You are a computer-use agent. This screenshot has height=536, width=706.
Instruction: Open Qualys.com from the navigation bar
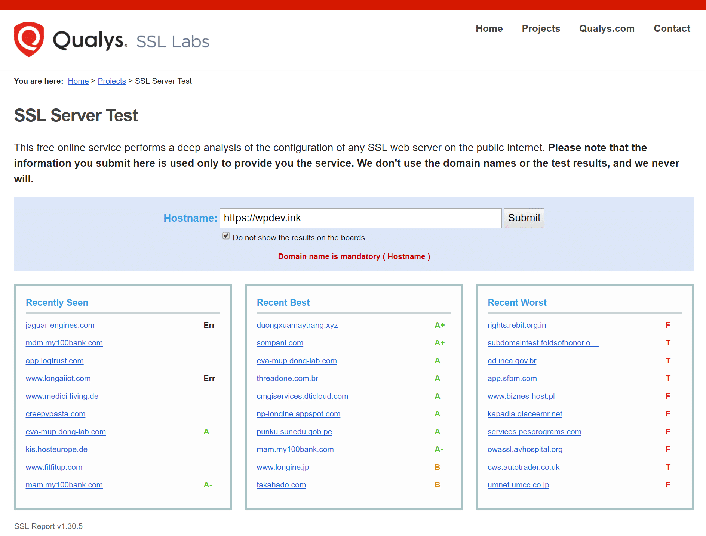coord(606,28)
